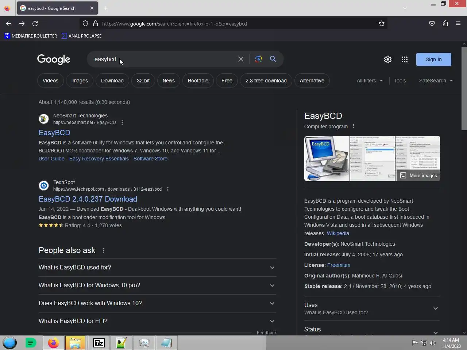Open options for TechSpot result
Screen dimensions: 467x350
[x=168, y=189]
